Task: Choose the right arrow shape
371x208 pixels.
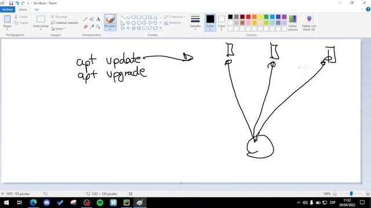Action: [144, 23]
